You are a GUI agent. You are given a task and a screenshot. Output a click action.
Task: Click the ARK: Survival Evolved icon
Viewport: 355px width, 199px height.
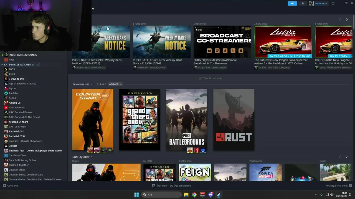point(6,112)
